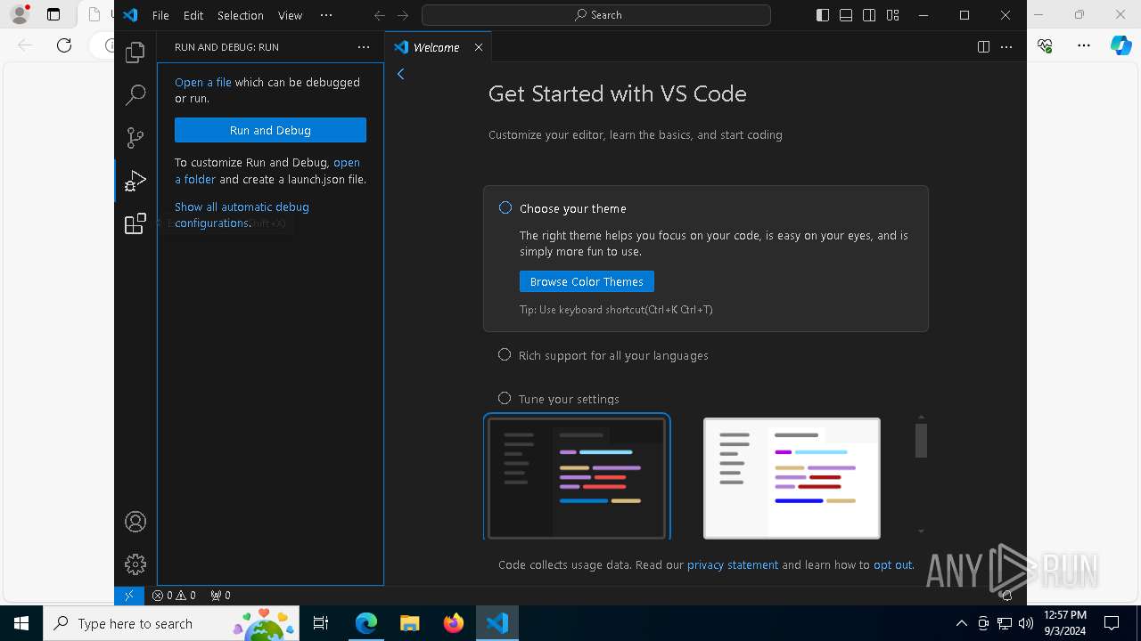Open the taskbar clock showing 12:57 PM
The height and width of the screenshot is (641, 1141).
(x=1064, y=623)
